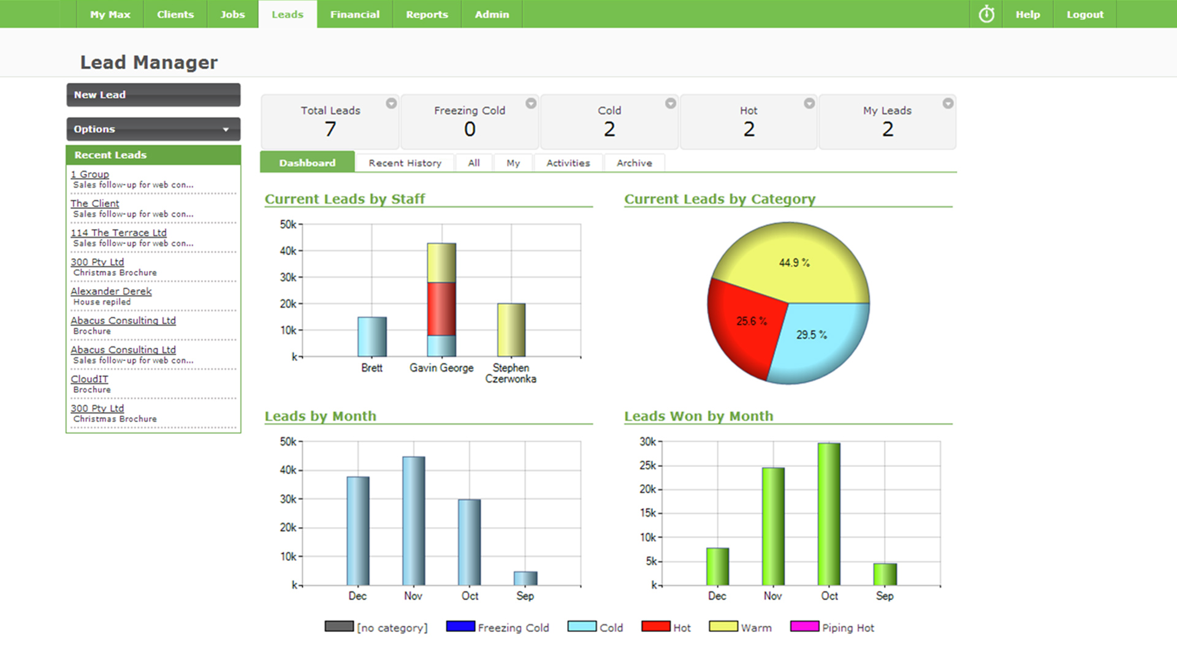Open My Leads card arrow icon
Screen dimensions: 1177x662
pos(948,104)
